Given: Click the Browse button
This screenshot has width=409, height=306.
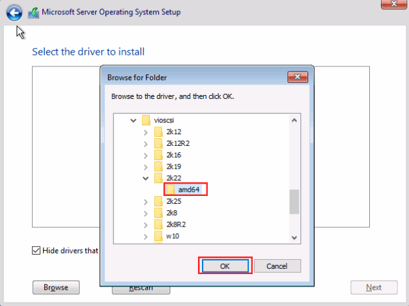Looking at the screenshot, I should coord(55,287).
